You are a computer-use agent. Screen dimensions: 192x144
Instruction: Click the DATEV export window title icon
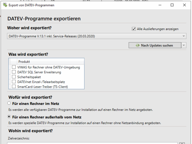pyautogui.click(x=5, y=5)
